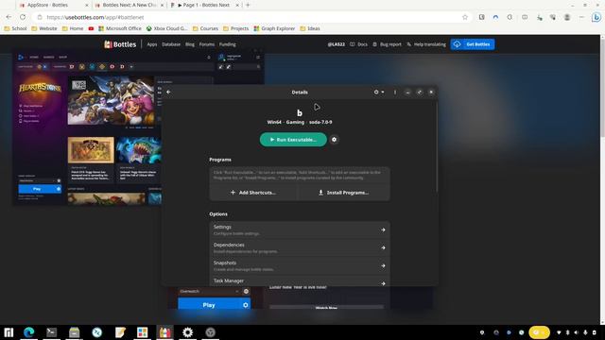Viewport: 605px width, 340px height.
Task: Click the Bug report link
Action: (387, 44)
